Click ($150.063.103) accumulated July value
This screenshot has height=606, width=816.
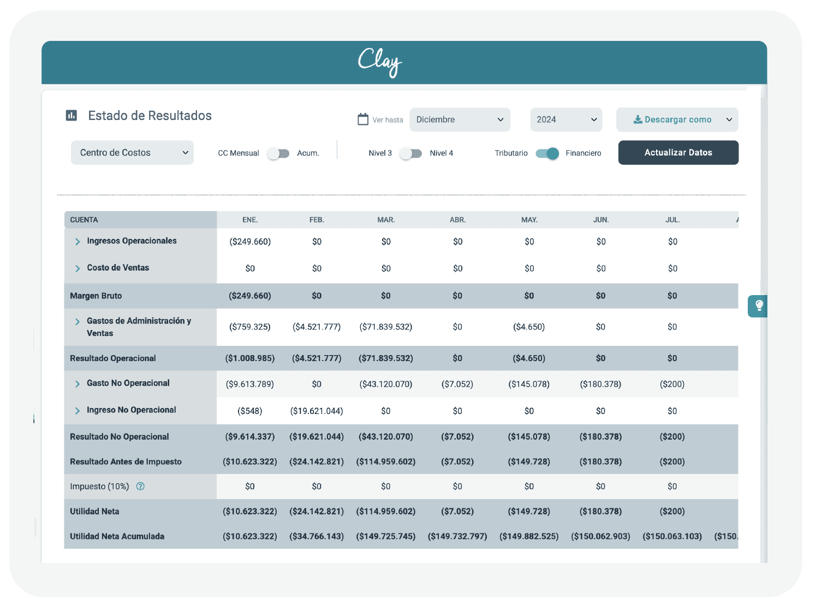[x=672, y=537]
